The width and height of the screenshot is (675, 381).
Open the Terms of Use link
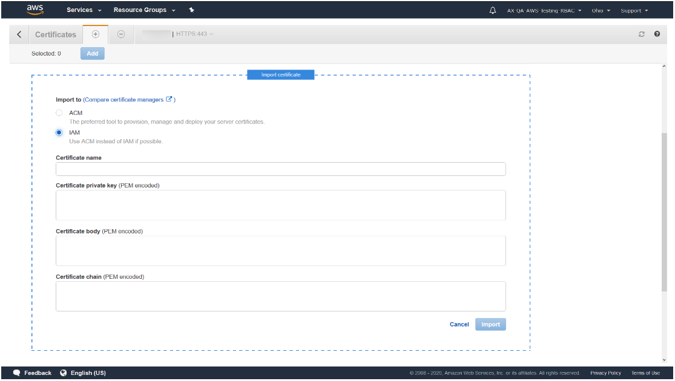pyautogui.click(x=646, y=373)
